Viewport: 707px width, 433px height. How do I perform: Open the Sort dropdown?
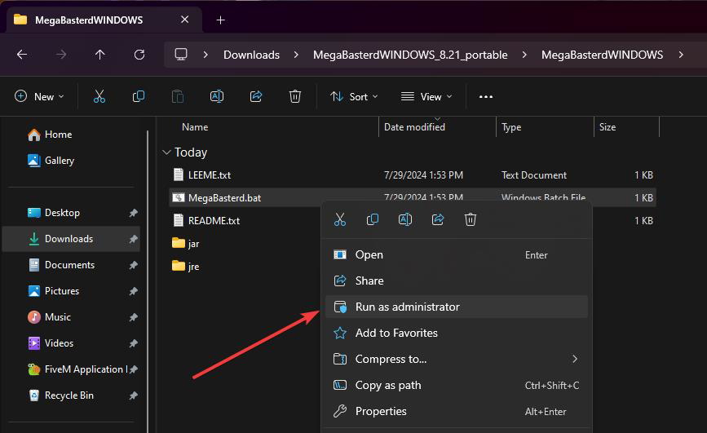(x=354, y=96)
